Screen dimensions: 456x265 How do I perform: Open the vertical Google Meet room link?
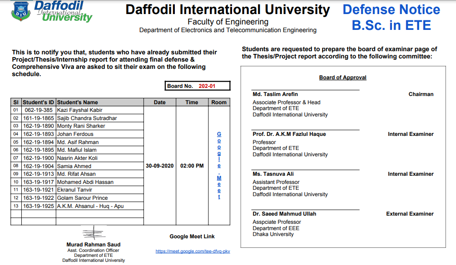[219, 165]
